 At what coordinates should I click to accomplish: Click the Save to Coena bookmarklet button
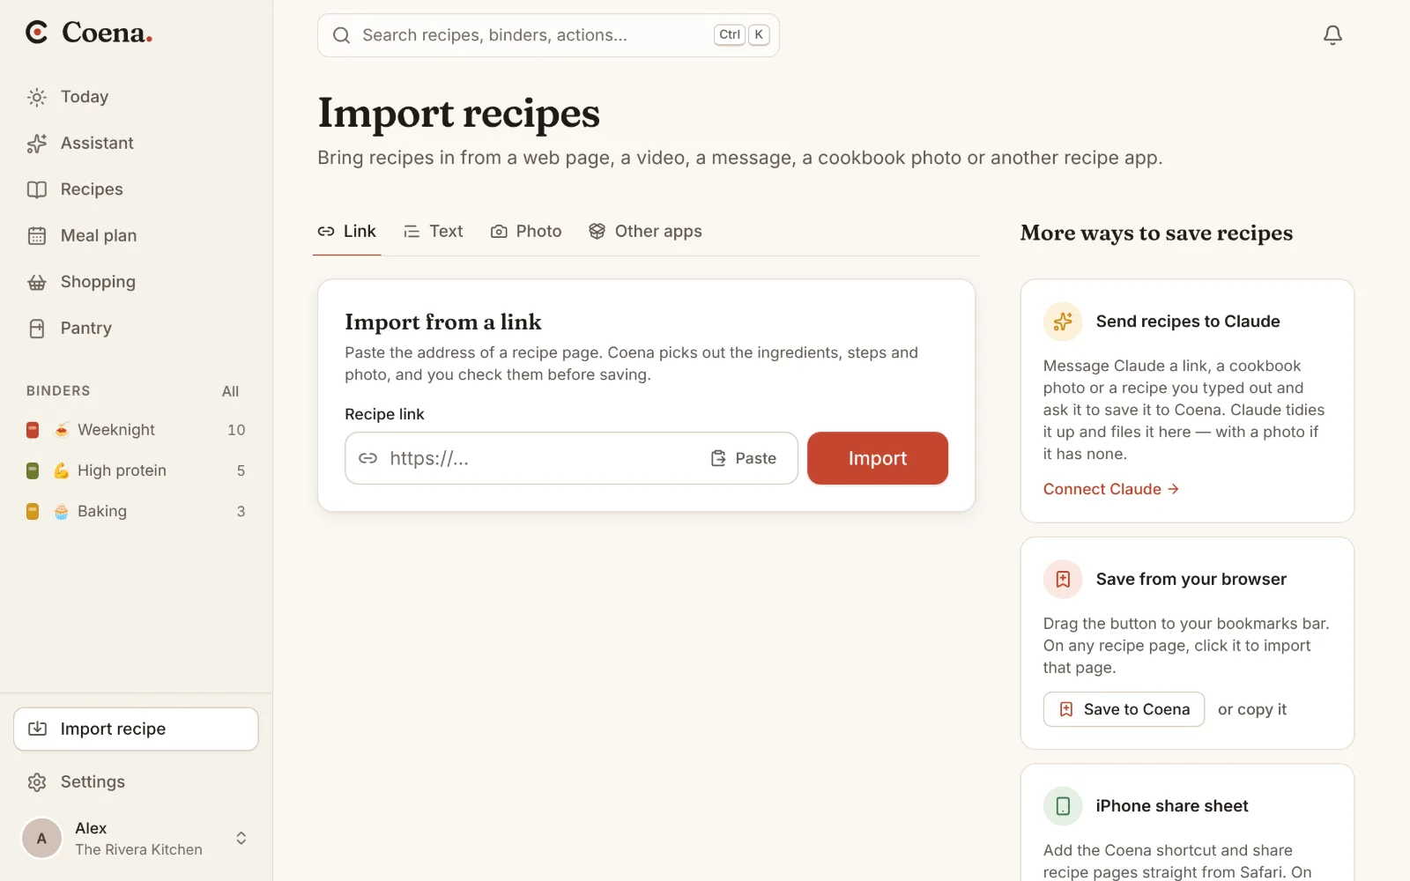(x=1124, y=709)
